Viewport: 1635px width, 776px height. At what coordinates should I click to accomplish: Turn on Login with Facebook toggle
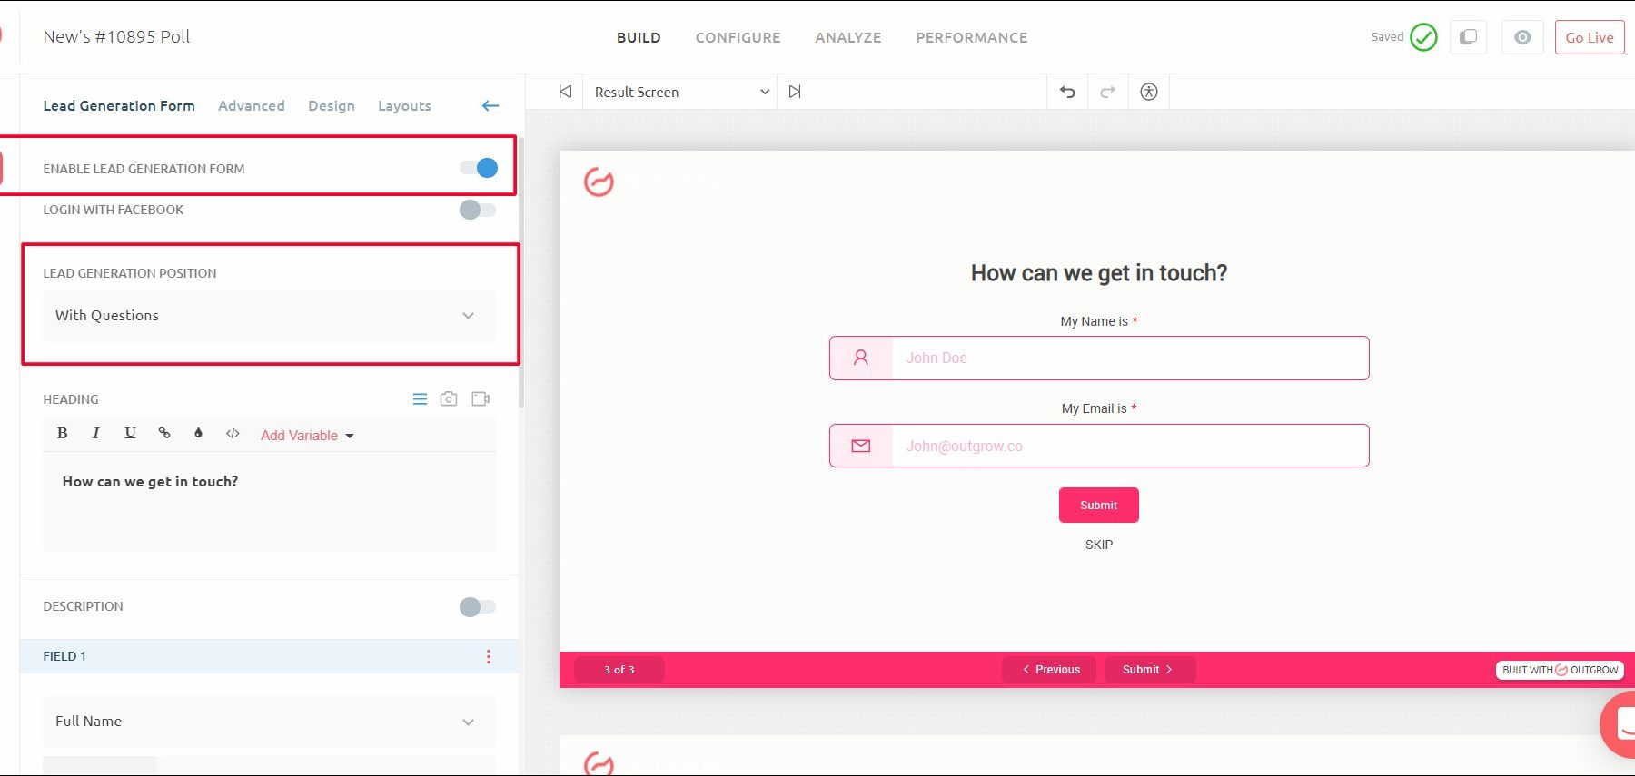click(x=478, y=210)
